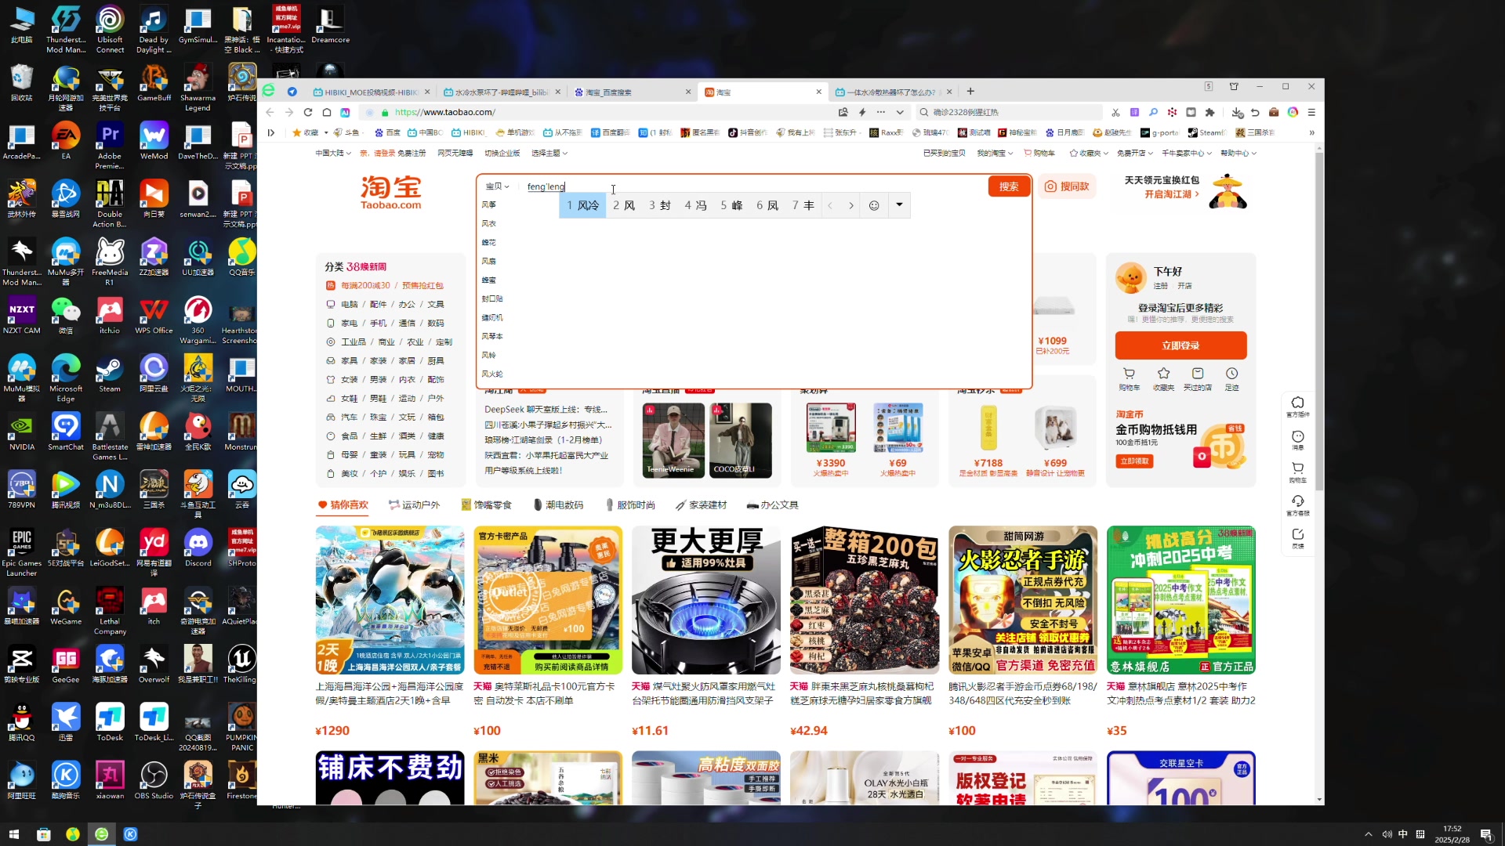Click the taskbar volume icon

click(1387, 834)
